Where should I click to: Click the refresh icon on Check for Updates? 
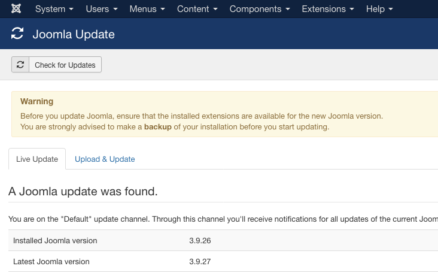tap(20, 65)
